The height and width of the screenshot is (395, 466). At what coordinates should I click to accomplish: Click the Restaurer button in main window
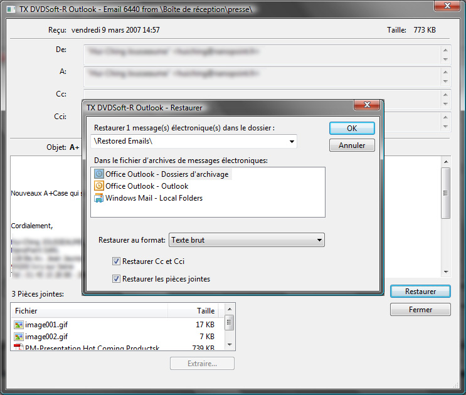[420, 292]
